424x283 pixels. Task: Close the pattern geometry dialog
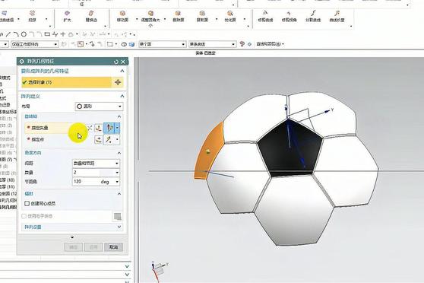coord(123,62)
